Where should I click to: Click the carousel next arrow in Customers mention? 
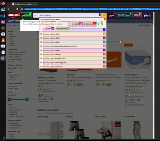(149, 134)
